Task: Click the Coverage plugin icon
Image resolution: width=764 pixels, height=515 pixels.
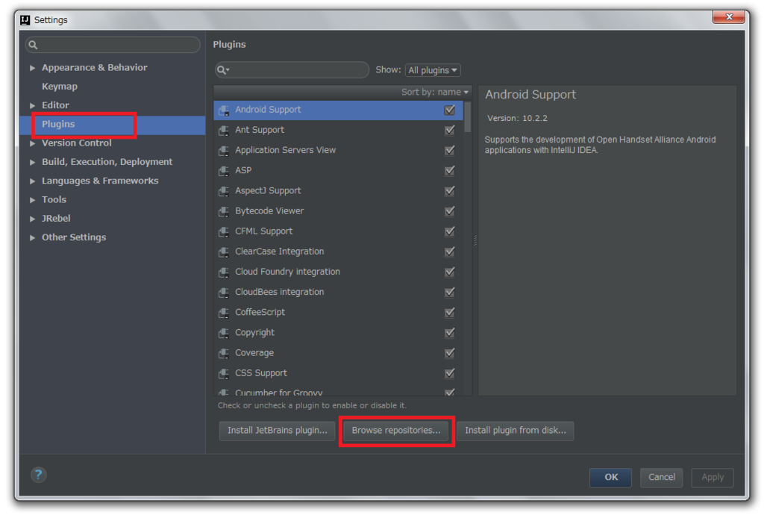Action: tap(224, 353)
